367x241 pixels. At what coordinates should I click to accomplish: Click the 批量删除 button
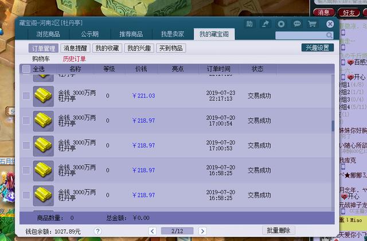tap(279, 230)
